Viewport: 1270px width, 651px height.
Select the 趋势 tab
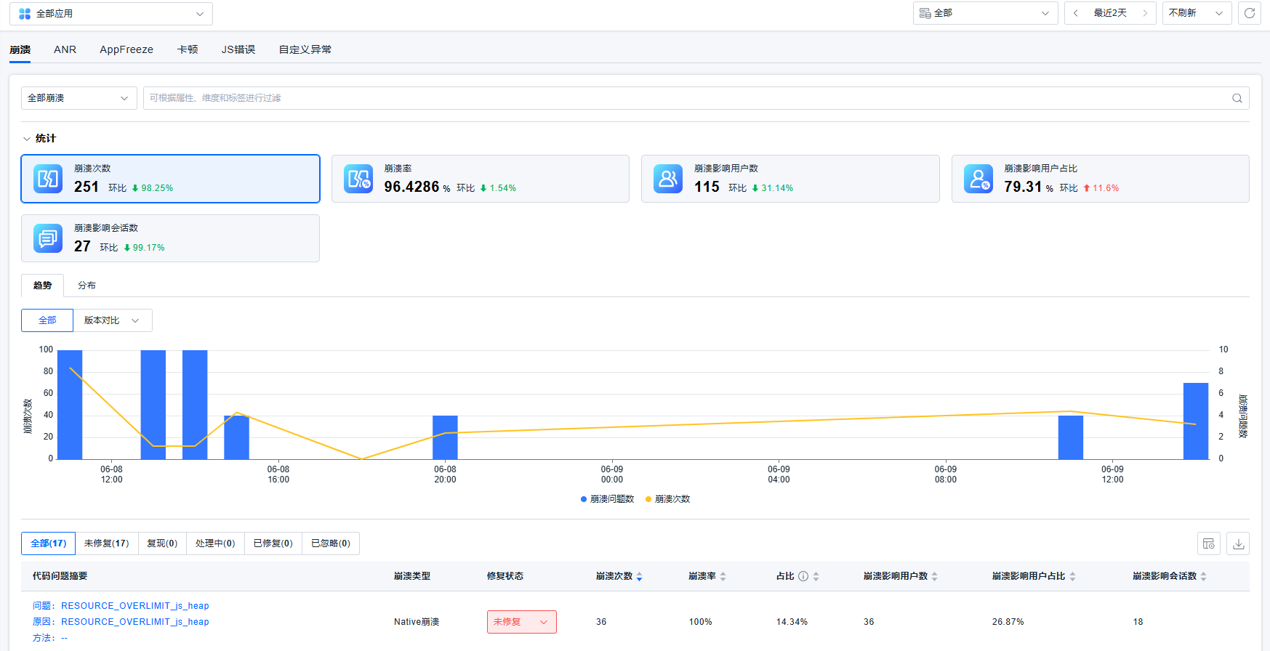tap(43, 286)
